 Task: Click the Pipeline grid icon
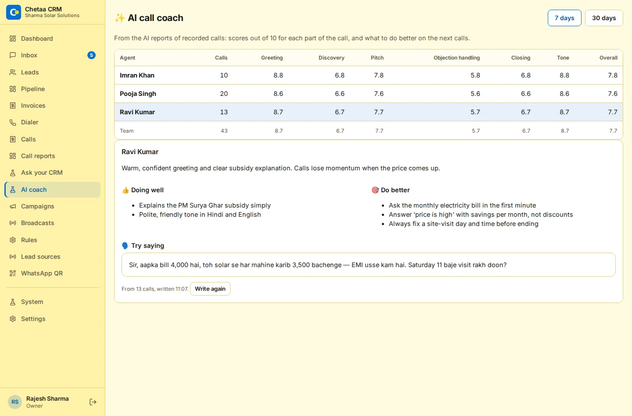pyautogui.click(x=13, y=89)
